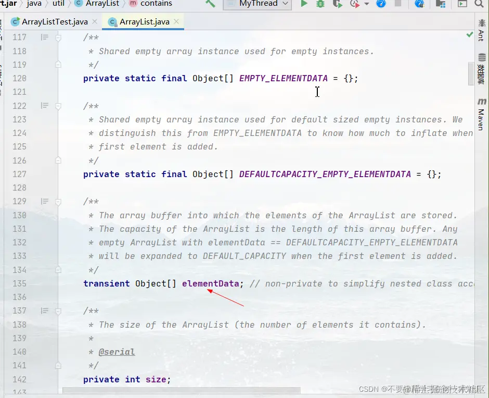Toggle rendered doc view at line 129

(x=45, y=202)
